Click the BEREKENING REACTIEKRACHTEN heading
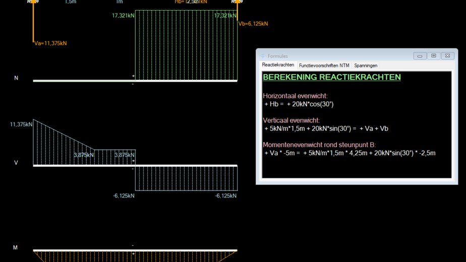Viewport: 466px width, 262px height. [332, 77]
